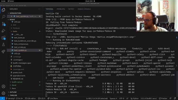Switch to the TERMINAL panel tab
Image resolution: width=178 pixels, height=100 pixels.
click(50, 9)
